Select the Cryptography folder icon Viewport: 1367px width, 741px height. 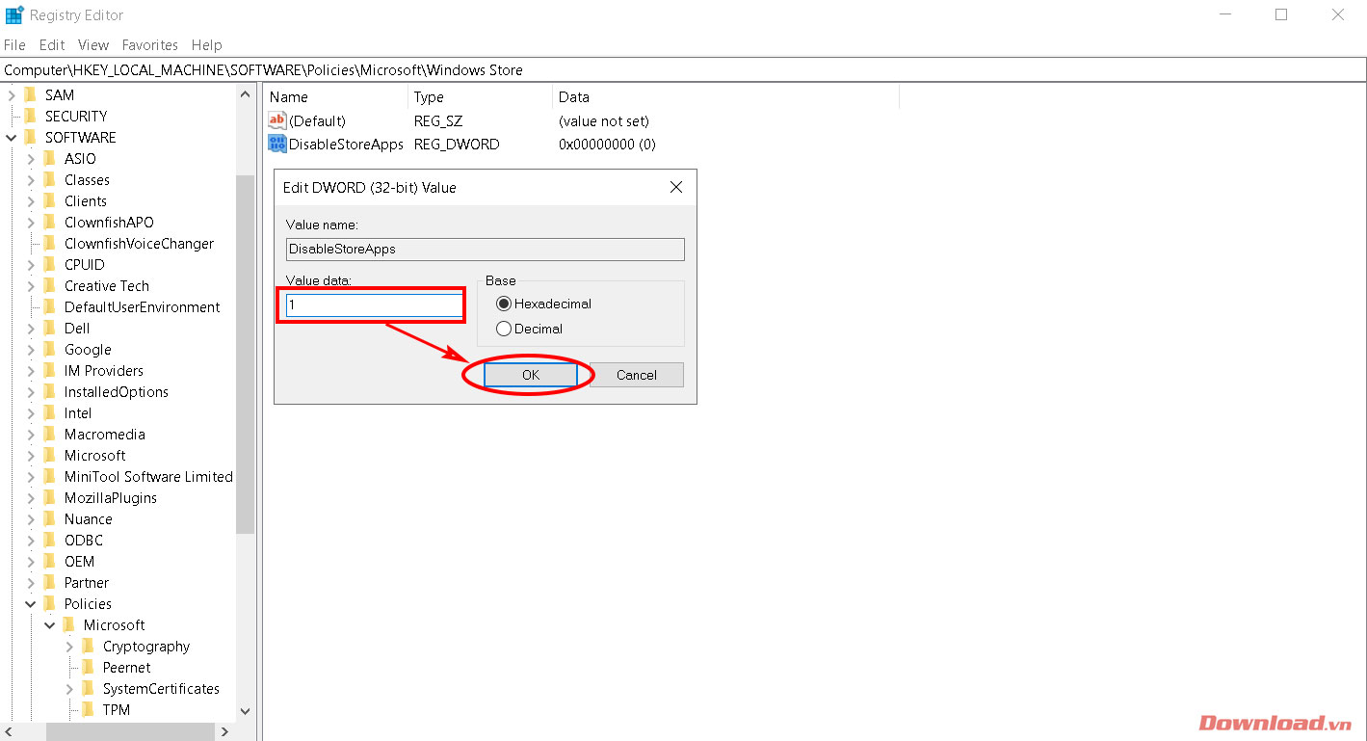click(x=88, y=647)
